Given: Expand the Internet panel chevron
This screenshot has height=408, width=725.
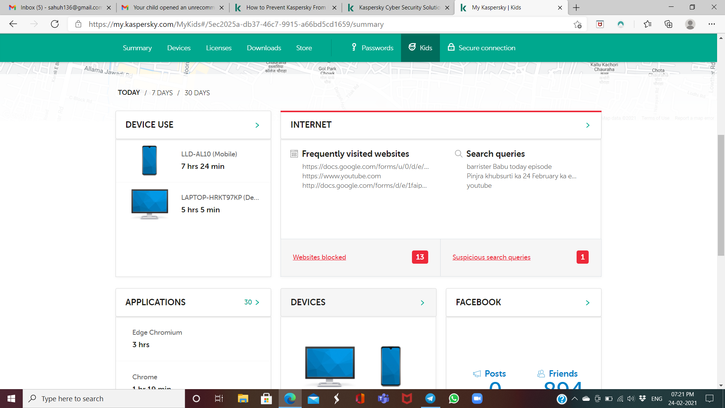Looking at the screenshot, I should (588, 125).
